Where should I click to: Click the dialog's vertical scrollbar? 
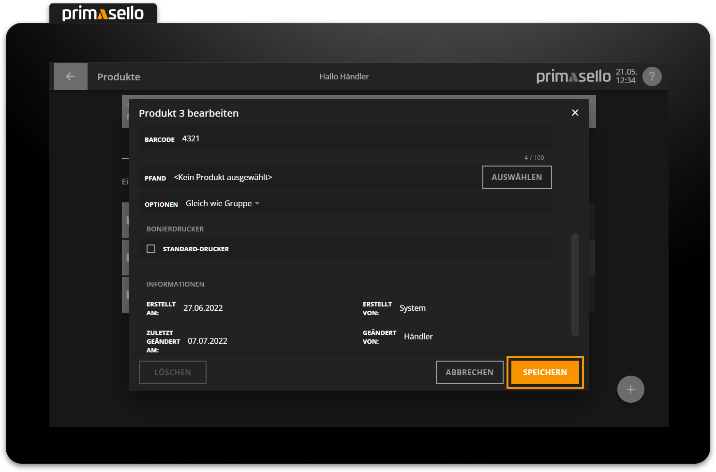pos(575,285)
